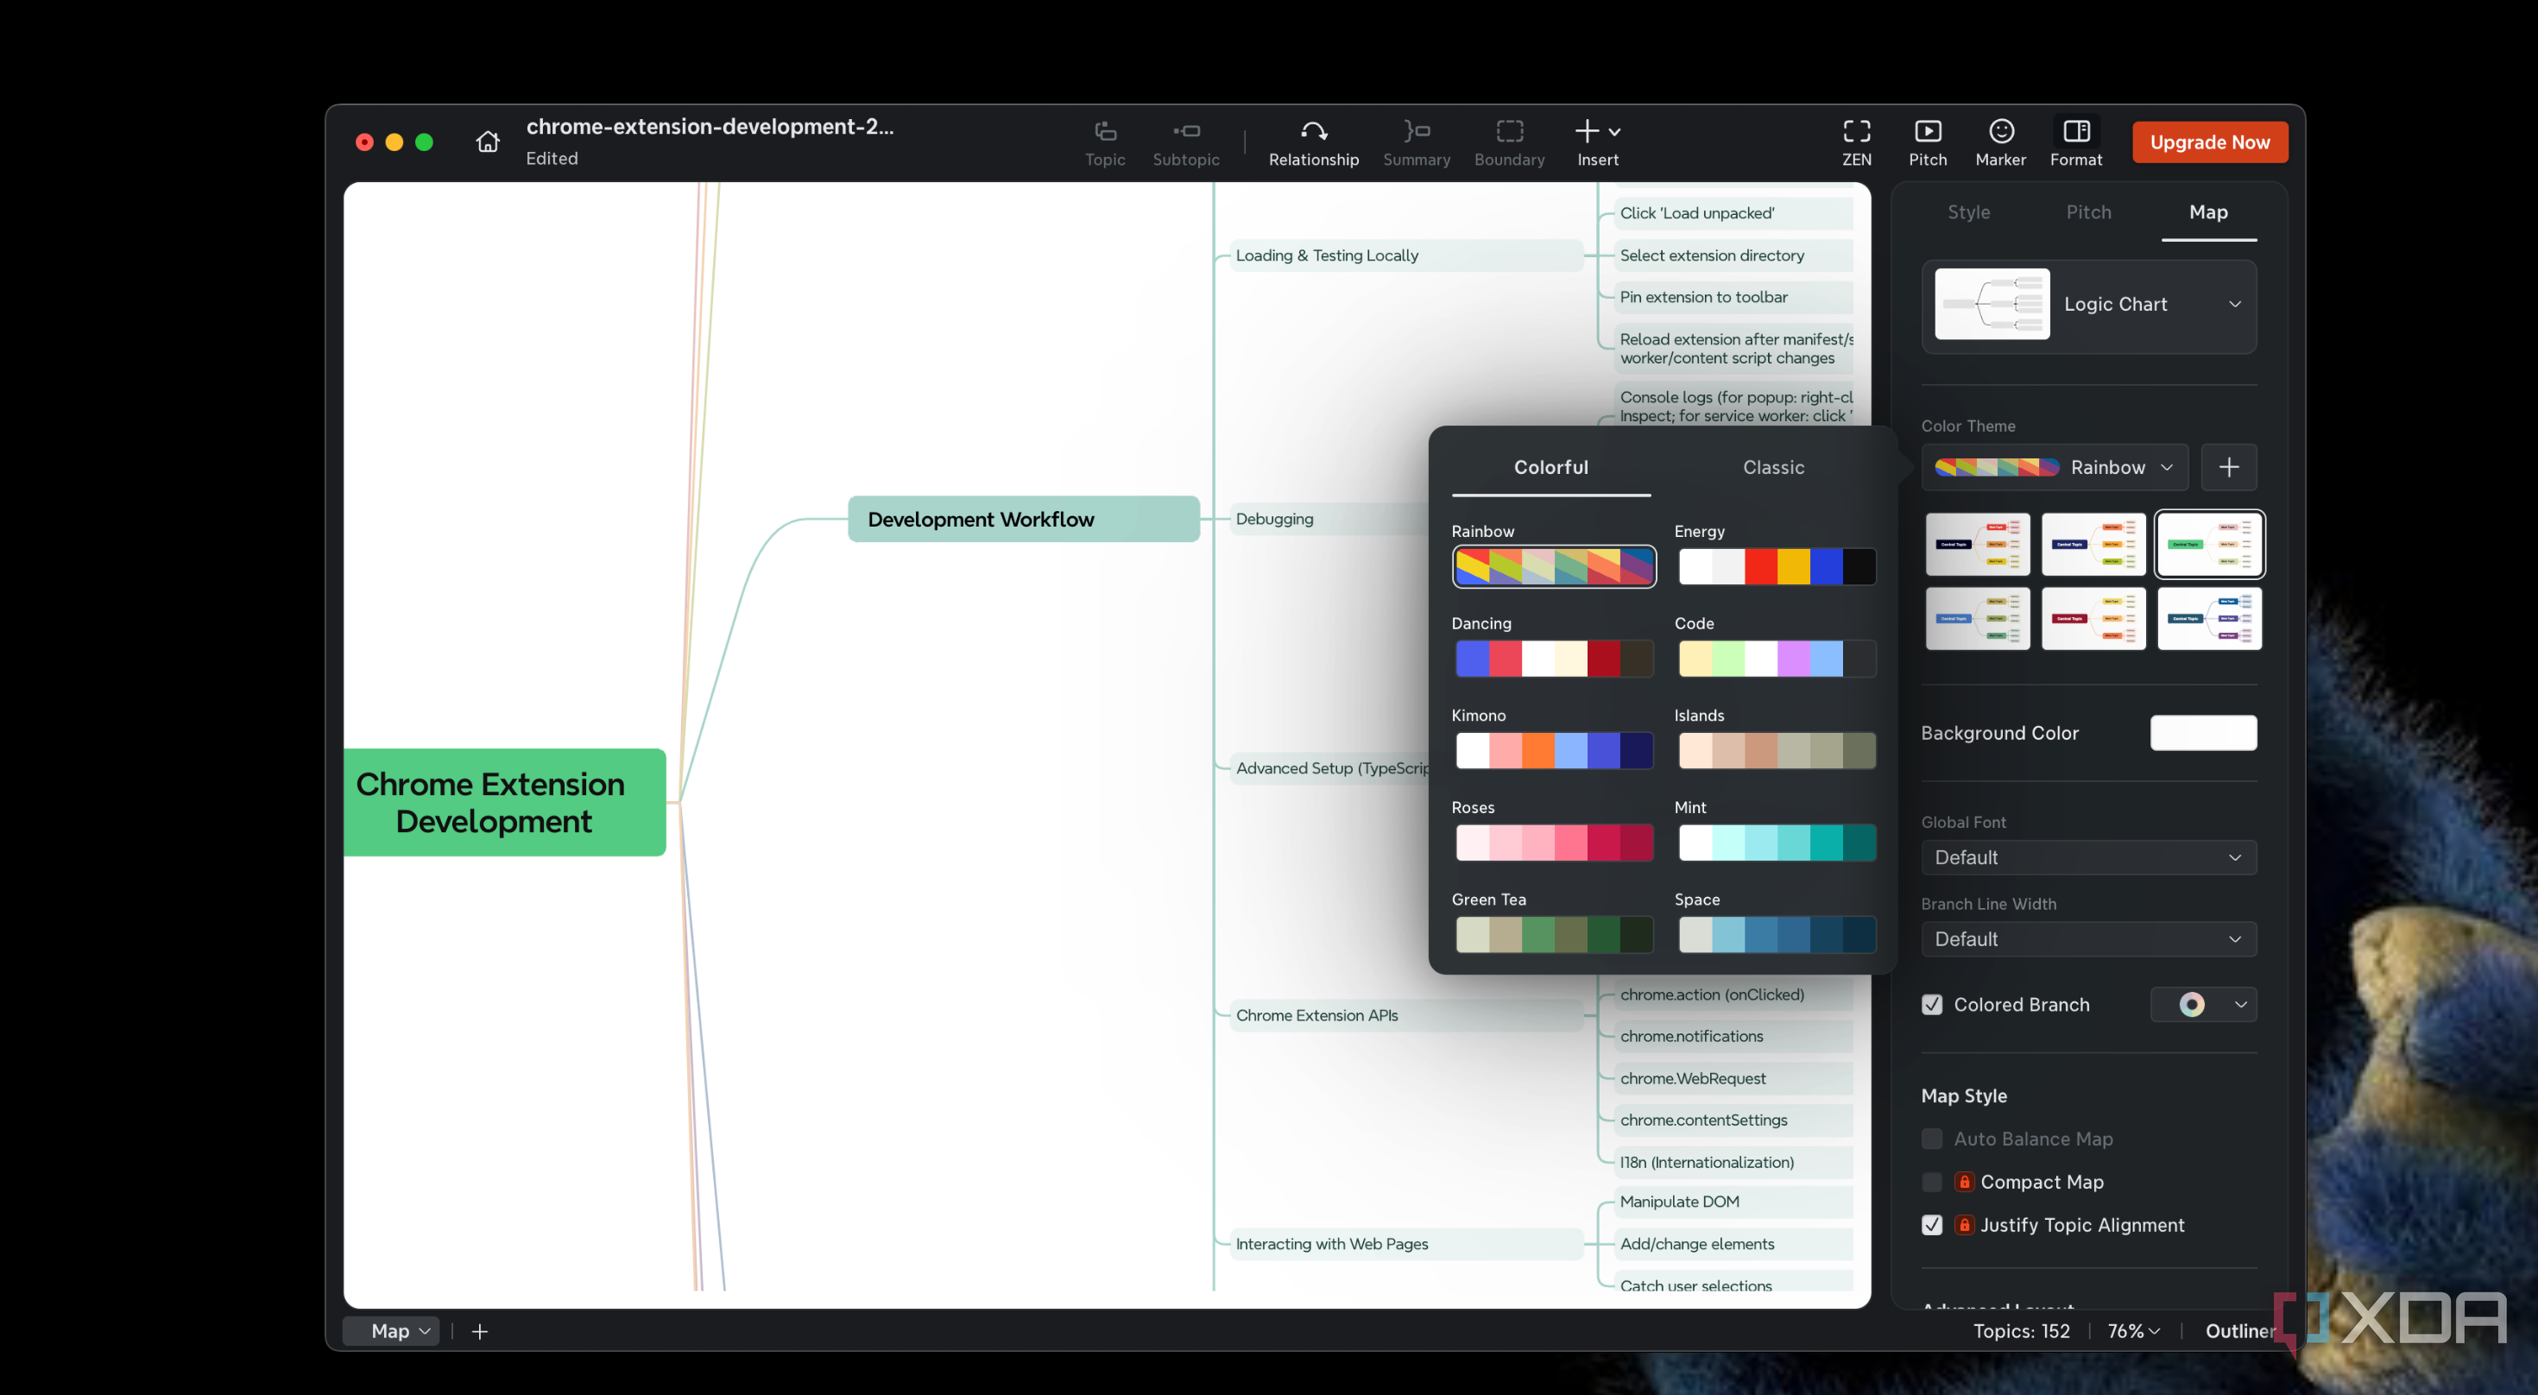
Task: Expand the Branch Line Width dropdown
Action: (x=2089, y=940)
